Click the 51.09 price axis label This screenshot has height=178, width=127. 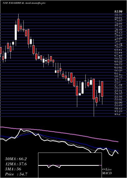point(118,105)
